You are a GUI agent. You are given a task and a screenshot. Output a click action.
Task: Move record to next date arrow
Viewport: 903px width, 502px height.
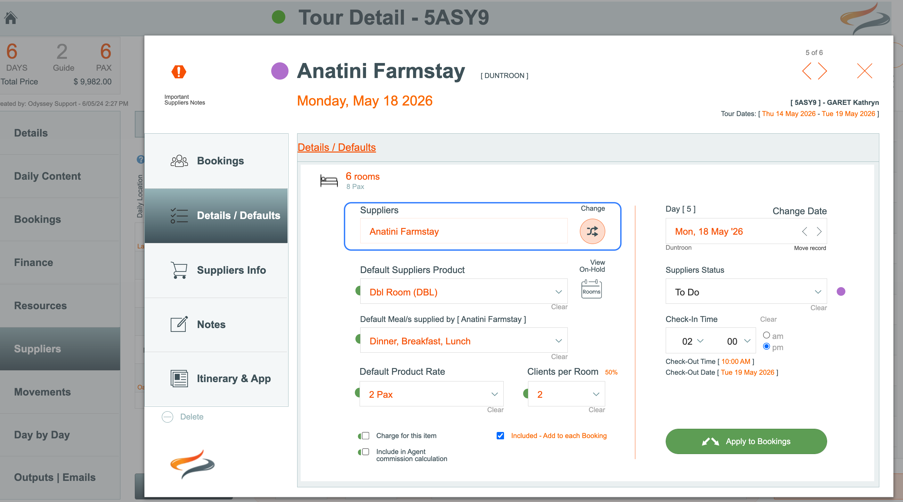pos(819,231)
